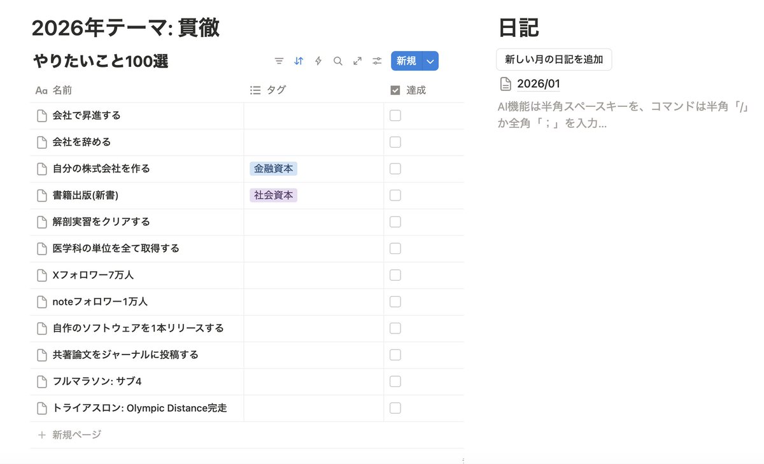
Task: Open row 医学科の単位を全て取得する
Action: click(x=116, y=248)
